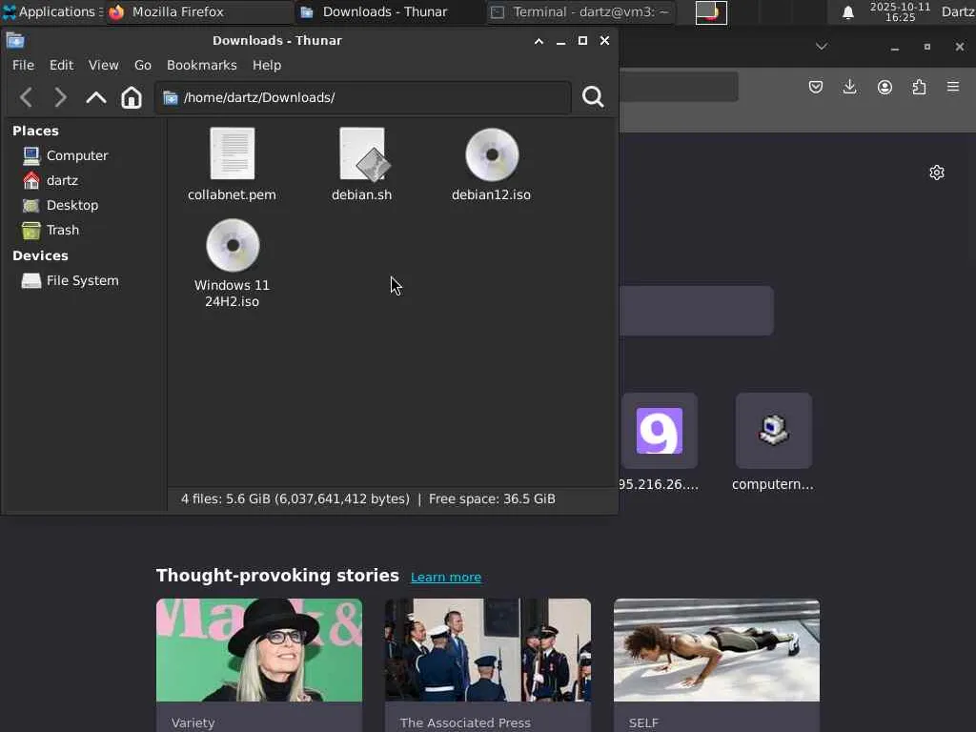Image resolution: width=976 pixels, height=732 pixels.
Task: Open the Applications menu in the panel
Action: [51, 11]
